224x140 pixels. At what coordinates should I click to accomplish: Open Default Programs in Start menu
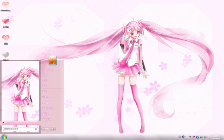click(46, 114)
